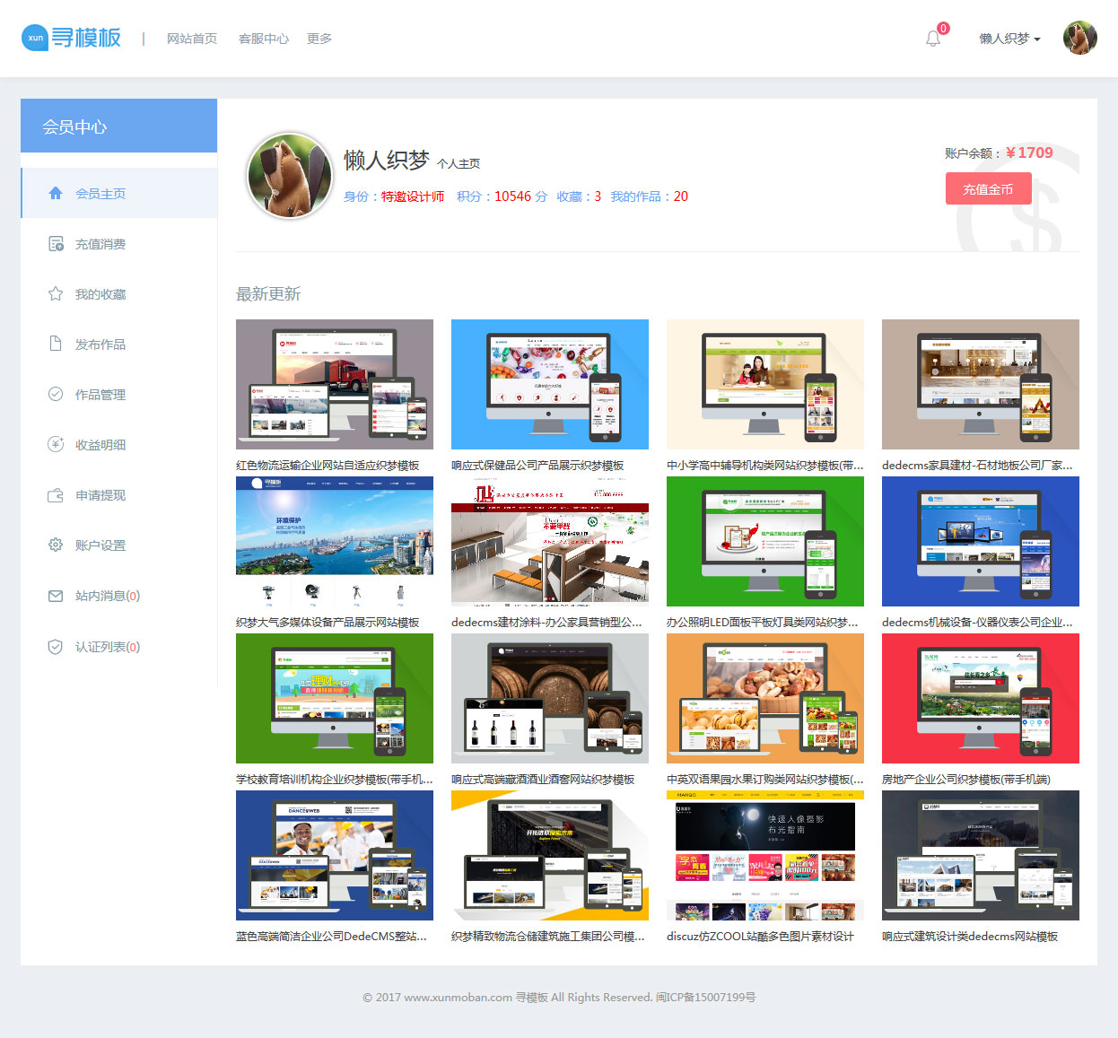
Task: Open the 个人主页 link beside username
Action: coord(459,164)
